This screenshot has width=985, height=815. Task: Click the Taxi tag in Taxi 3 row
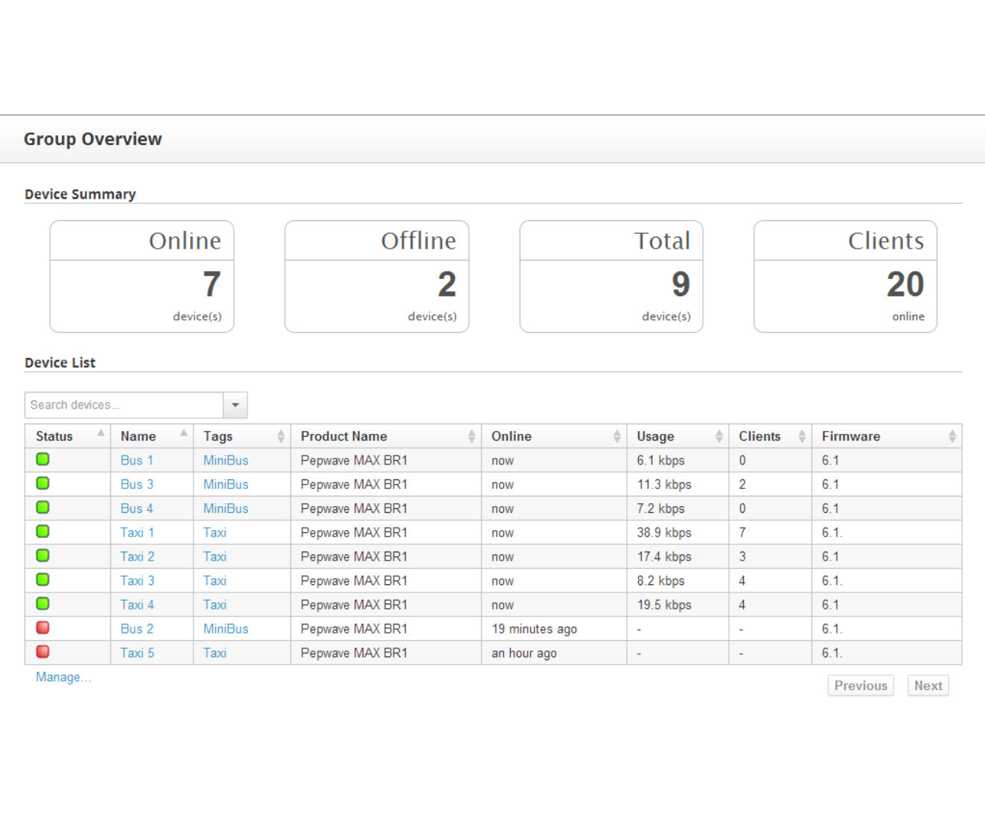pyautogui.click(x=214, y=581)
